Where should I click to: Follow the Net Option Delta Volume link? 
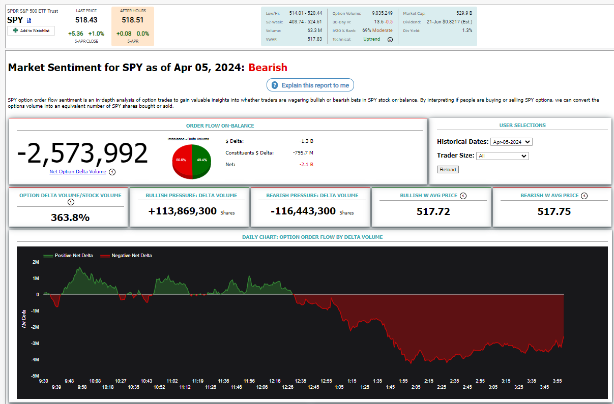[x=78, y=172]
